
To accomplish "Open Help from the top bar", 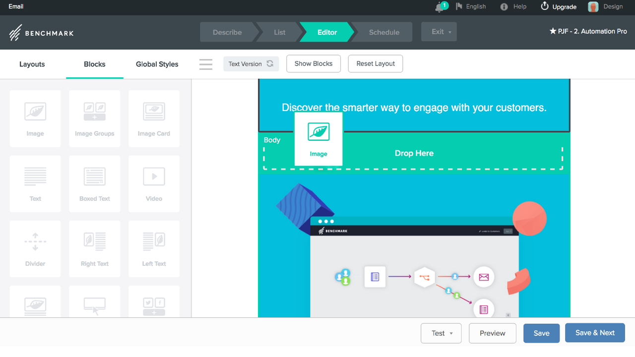I will click(513, 6).
